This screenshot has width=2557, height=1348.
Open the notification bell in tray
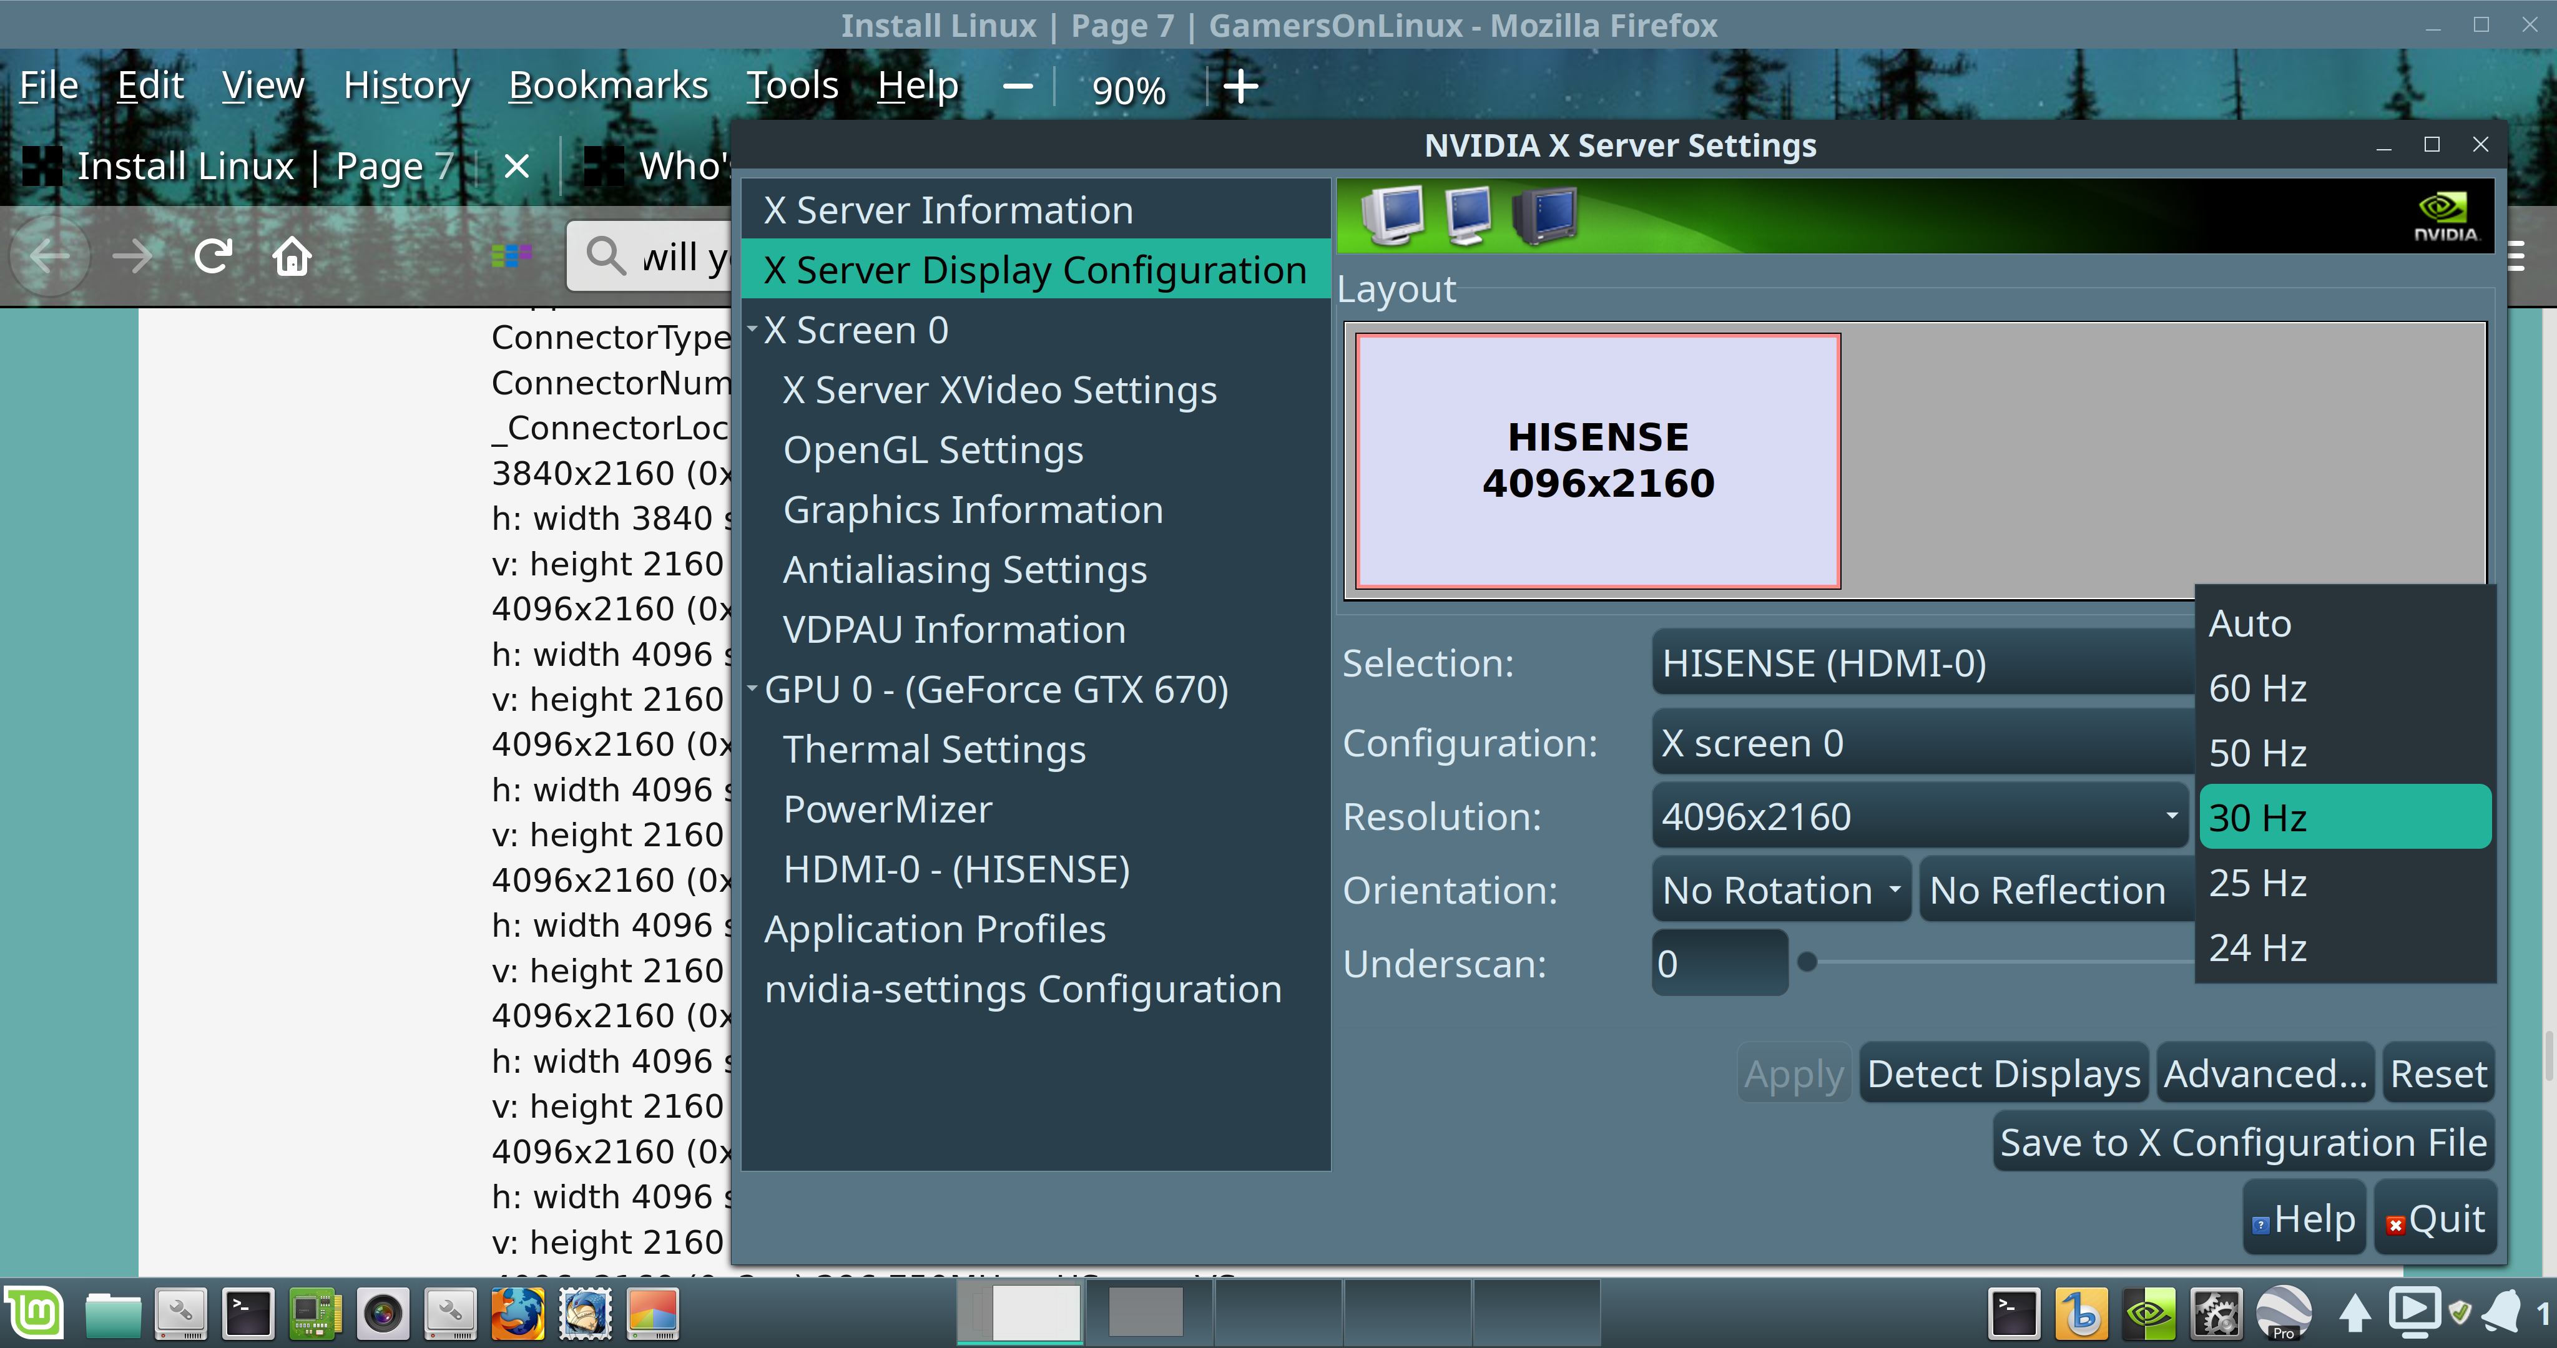[x=2501, y=1312]
